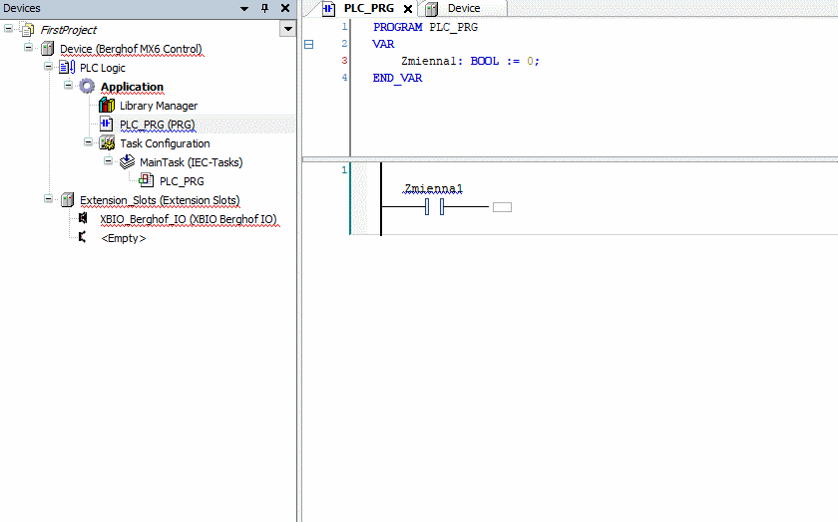Click BOOL type in the declaration
838x522 pixels.
pyautogui.click(x=484, y=61)
